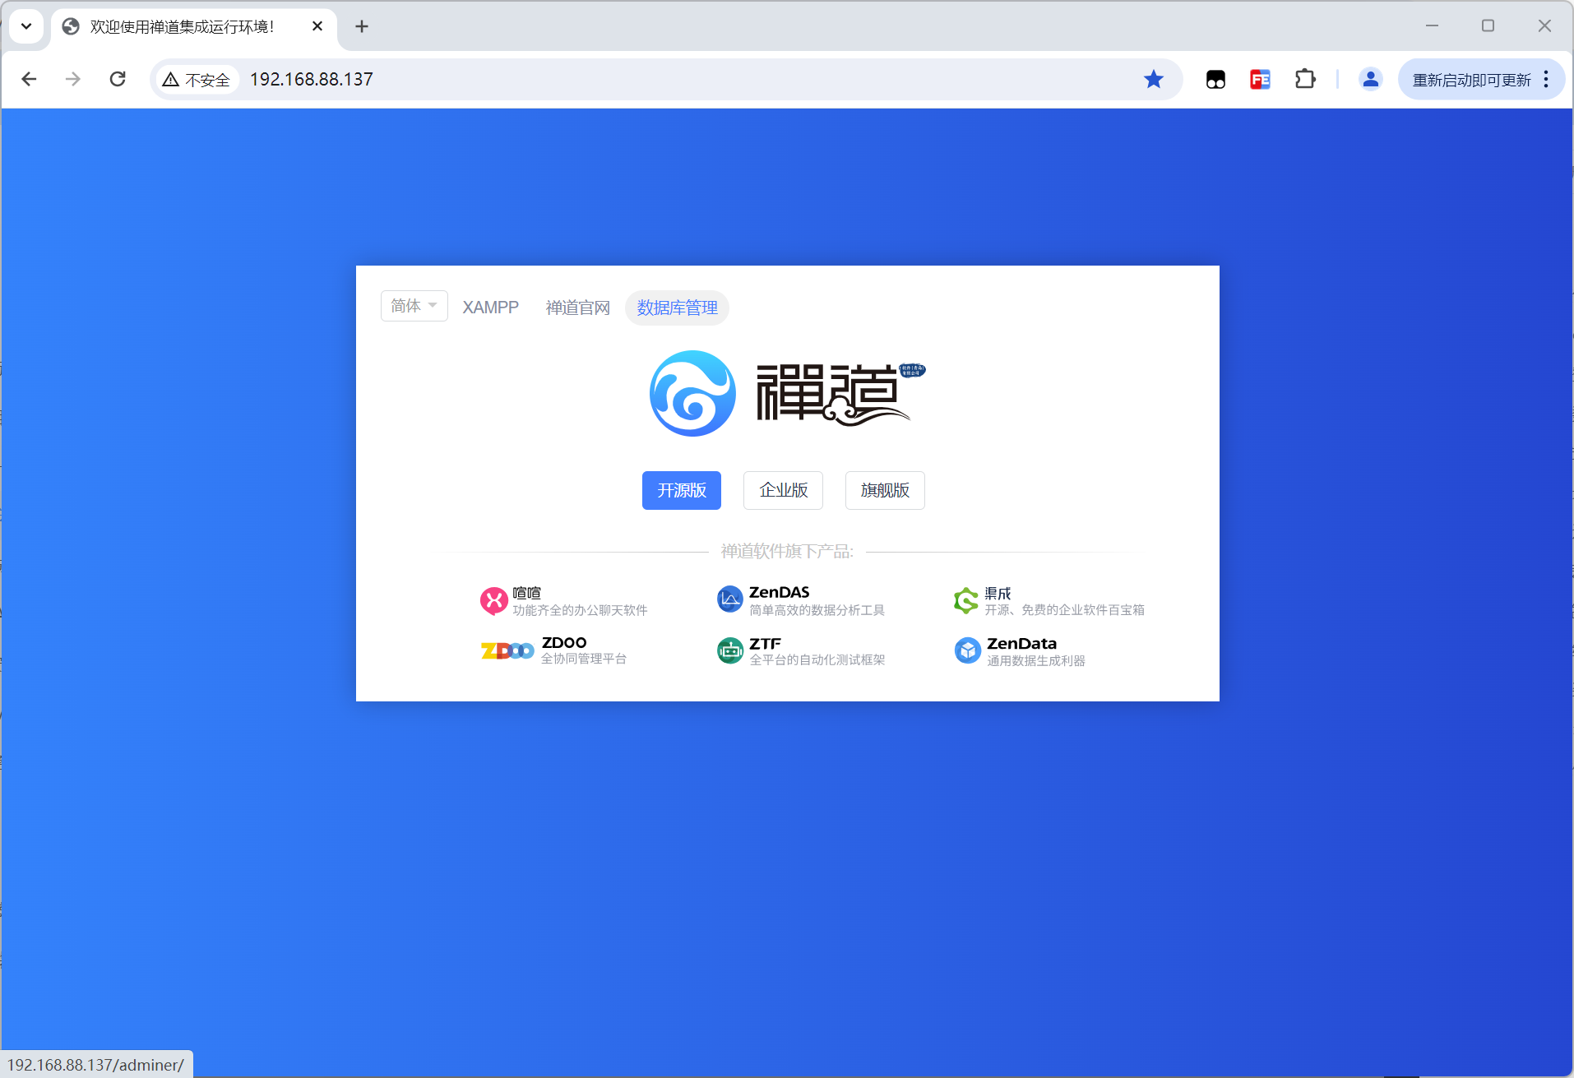
Task: Open the 数据库管理 link
Action: pyautogui.click(x=678, y=308)
